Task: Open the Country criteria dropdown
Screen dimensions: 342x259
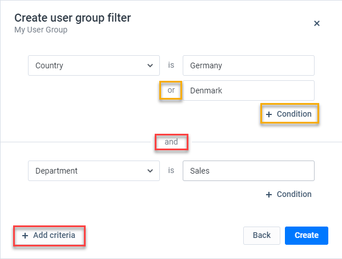Action: (94, 65)
